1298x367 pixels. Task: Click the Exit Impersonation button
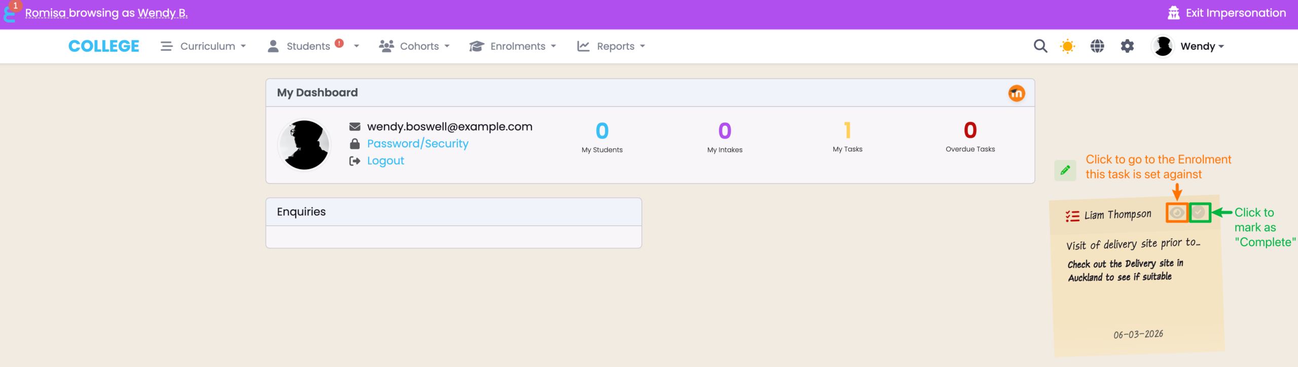(x=1227, y=13)
